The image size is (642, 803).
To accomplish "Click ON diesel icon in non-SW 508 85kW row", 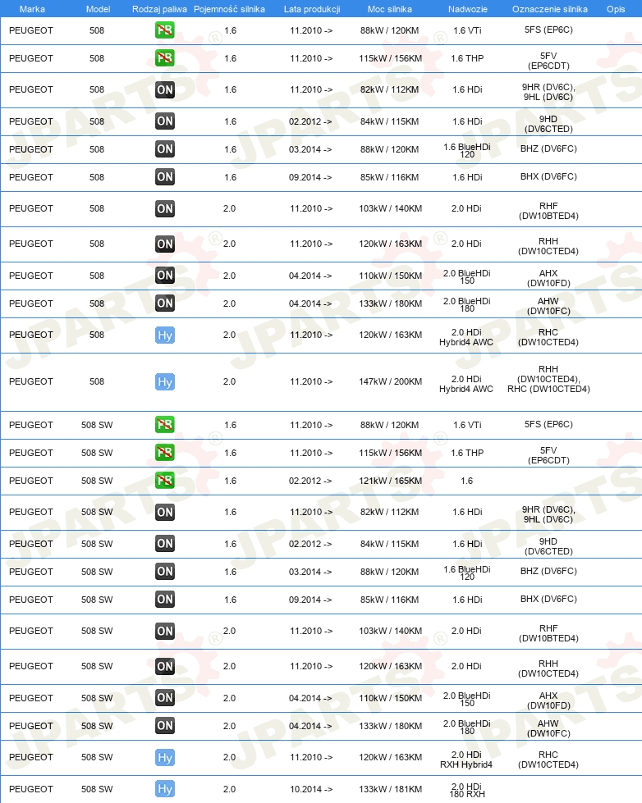I will tap(164, 177).
